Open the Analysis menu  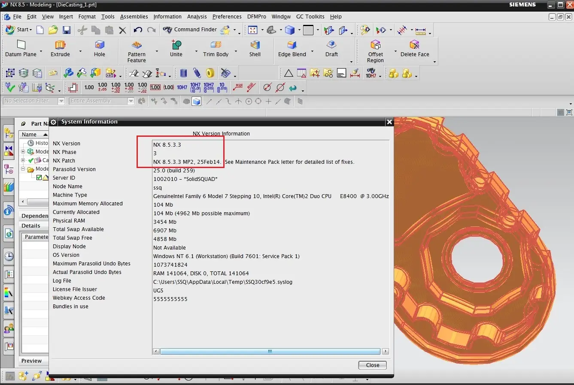[x=197, y=17]
